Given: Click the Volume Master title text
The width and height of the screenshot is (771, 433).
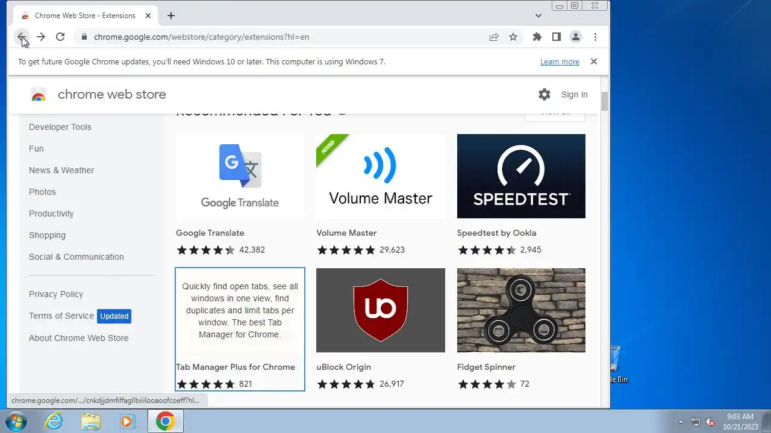Looking at the screenshot, I should 346,233.
